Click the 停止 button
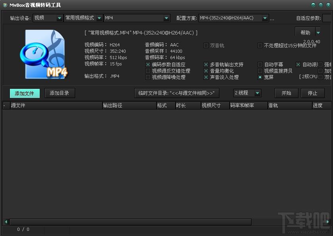The image size is (333, 236). point(313,93)
